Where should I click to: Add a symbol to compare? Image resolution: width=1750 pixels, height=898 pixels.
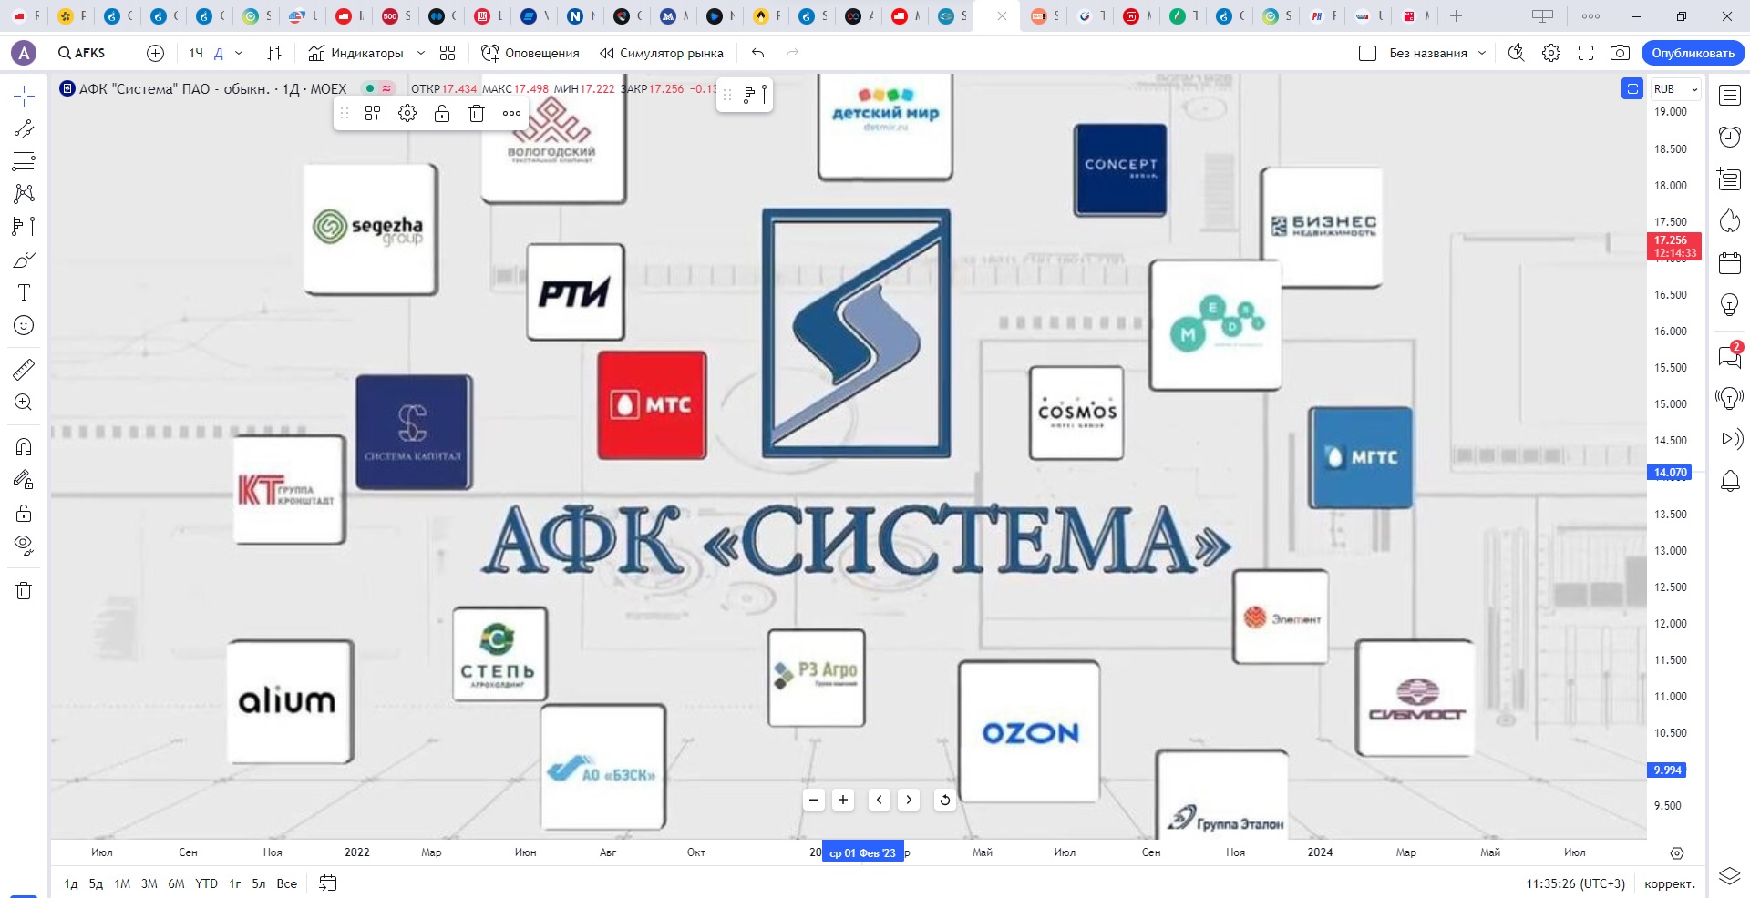156,53
